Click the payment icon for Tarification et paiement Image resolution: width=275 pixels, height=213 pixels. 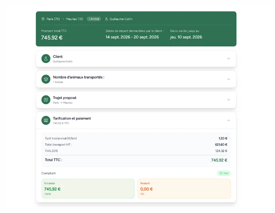(x=46, y=120)
